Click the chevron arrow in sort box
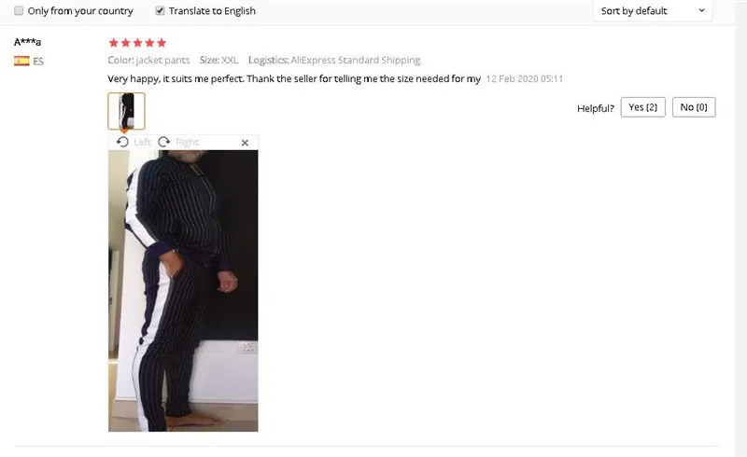747x457 pixels. [x=702, y=10]
